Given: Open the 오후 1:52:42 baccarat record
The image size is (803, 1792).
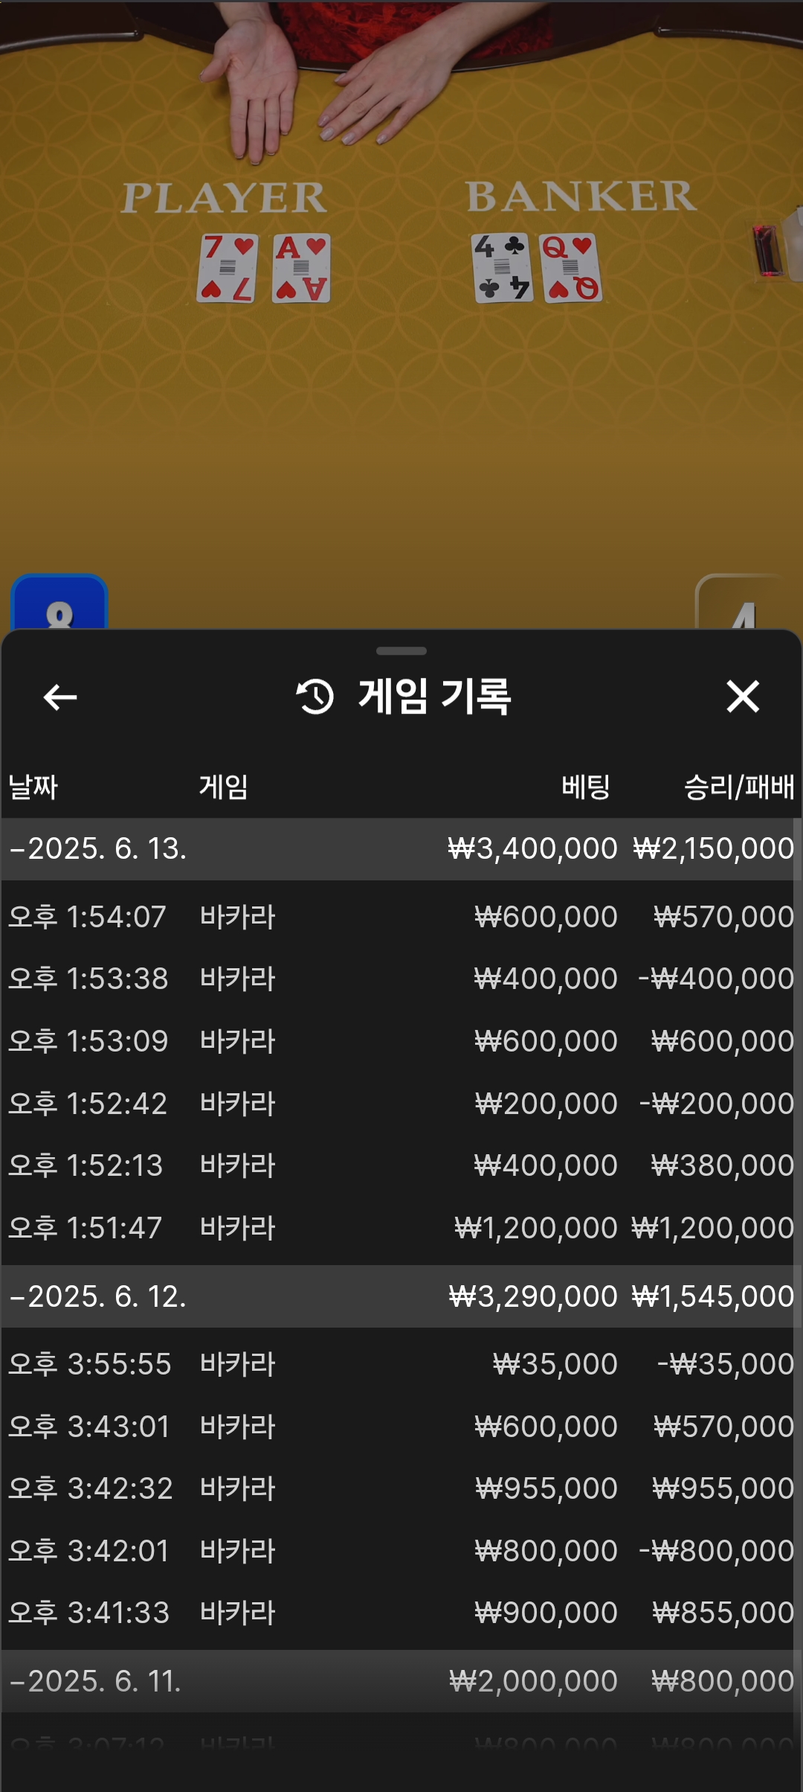Looking at the screenshot, I should tap(401, 1104).
